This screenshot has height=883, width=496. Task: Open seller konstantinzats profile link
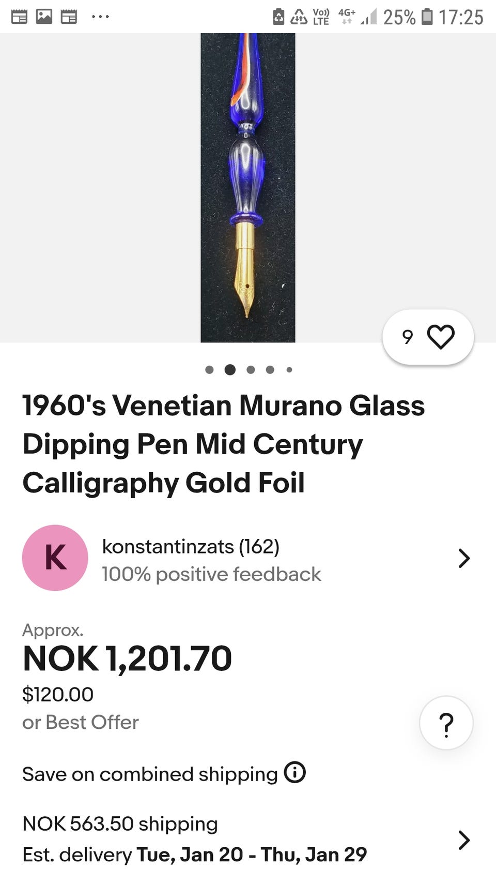pos(190,547)
